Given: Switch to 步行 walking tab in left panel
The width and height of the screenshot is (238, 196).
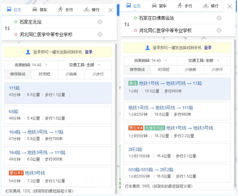Looking at the screenshot, I should 65,10.
